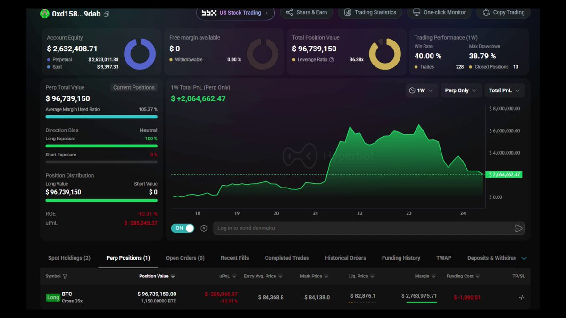Image resolution: width=566 pixels, height=318 pixels.
Task: Select the Current Positions button
Action: point(134,88)
